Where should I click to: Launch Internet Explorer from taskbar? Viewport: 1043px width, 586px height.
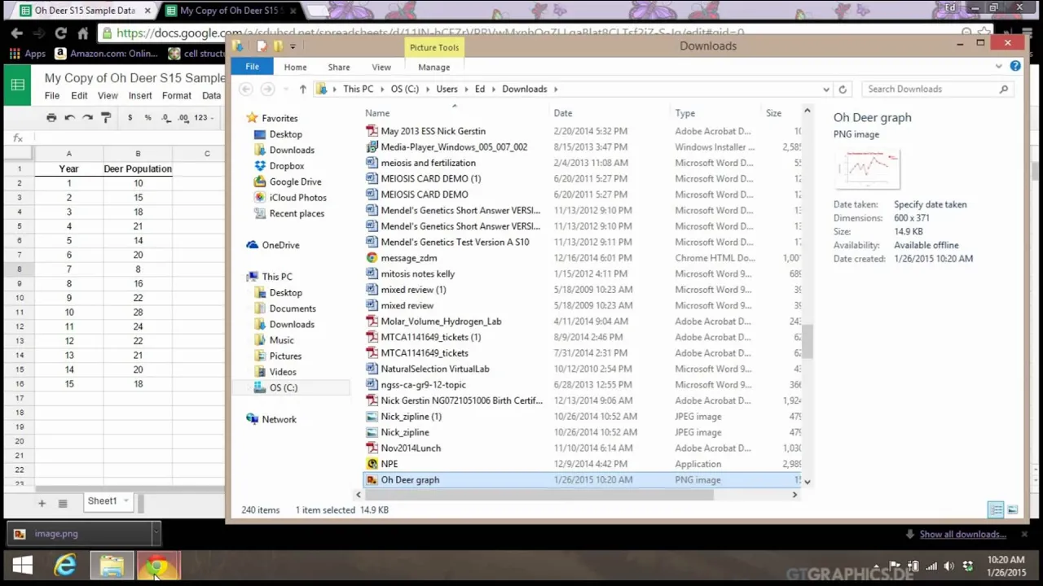coord(66,566)
